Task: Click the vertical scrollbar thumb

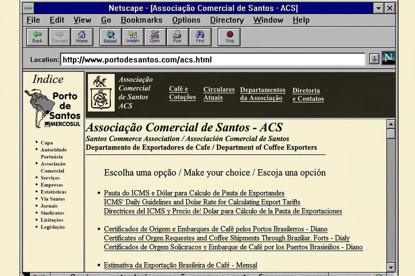Action: [x=391, y=134]
